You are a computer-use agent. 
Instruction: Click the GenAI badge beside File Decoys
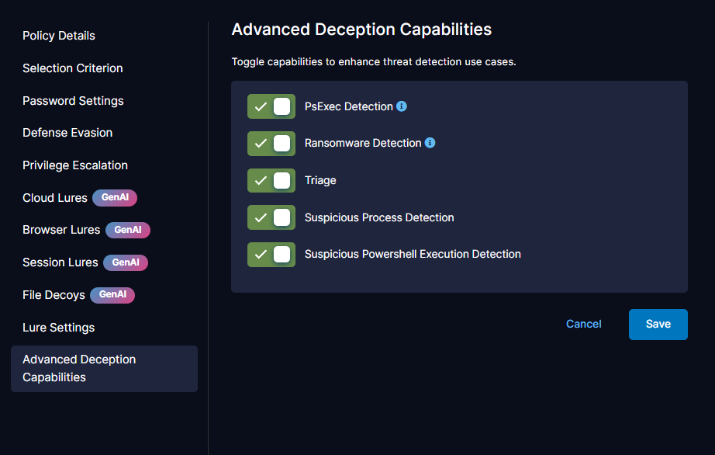point(112,295)
